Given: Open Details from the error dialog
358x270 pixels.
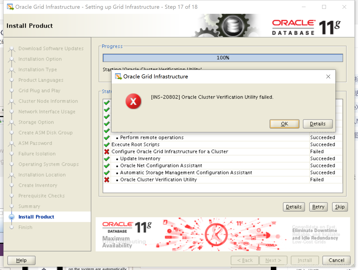Looking at the screenshot, I should pyautogui.click(x=318, y=124).
